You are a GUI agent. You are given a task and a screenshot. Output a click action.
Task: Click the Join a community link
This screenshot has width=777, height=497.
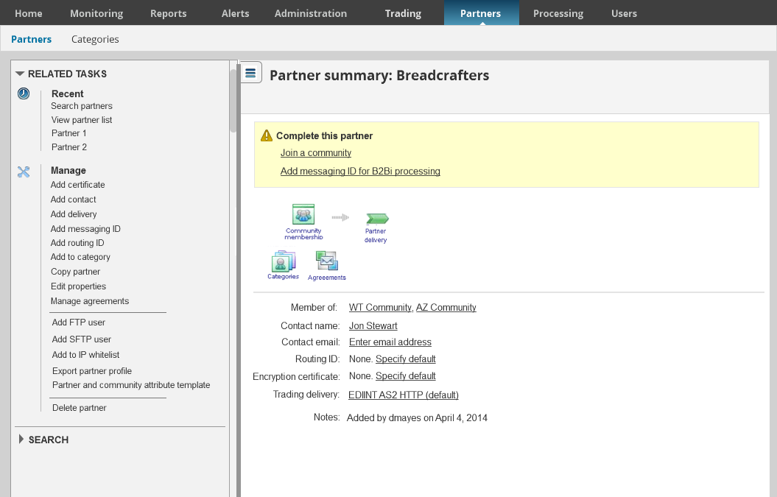pos(316,153)
